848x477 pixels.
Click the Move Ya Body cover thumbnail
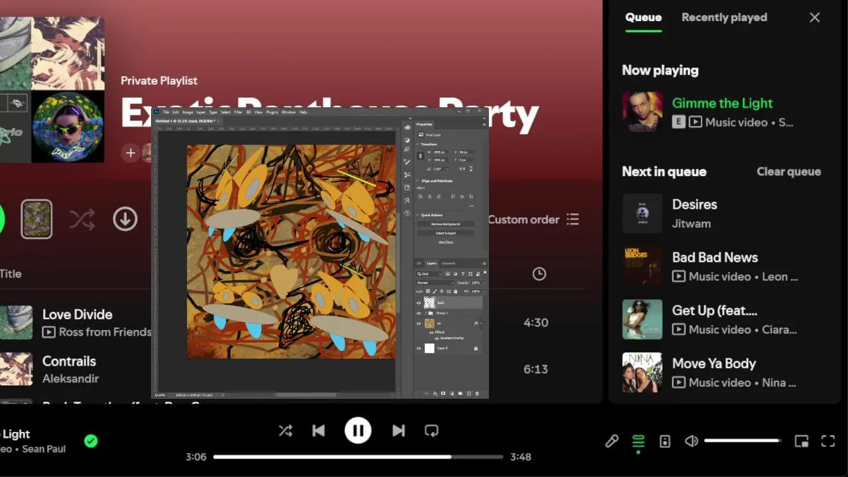[642, 372]
